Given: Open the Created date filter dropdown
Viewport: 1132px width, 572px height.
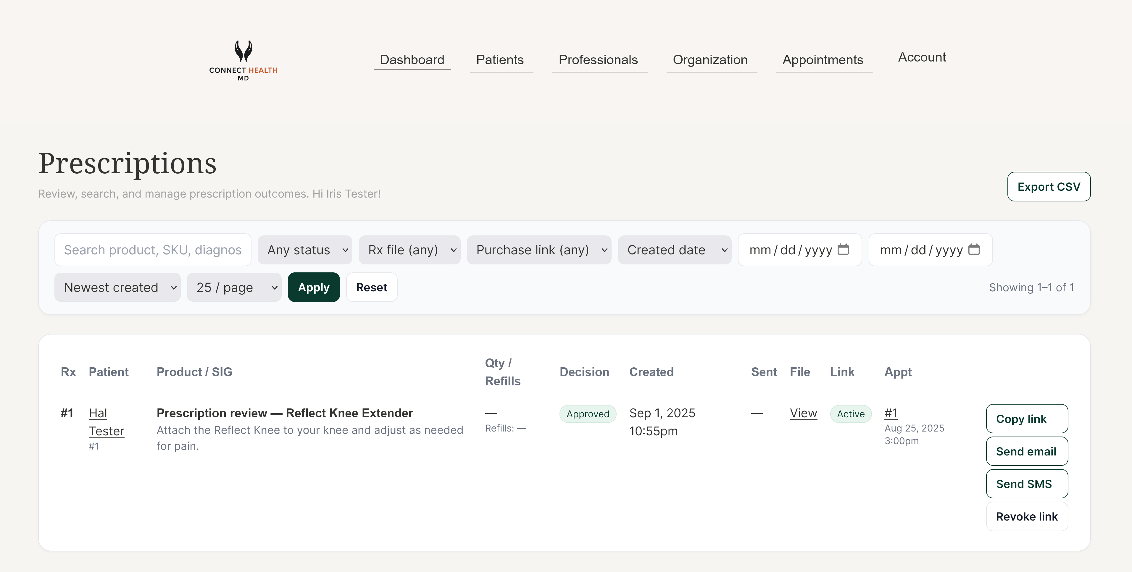Looking at the screenshot, I should pos(675,250).
